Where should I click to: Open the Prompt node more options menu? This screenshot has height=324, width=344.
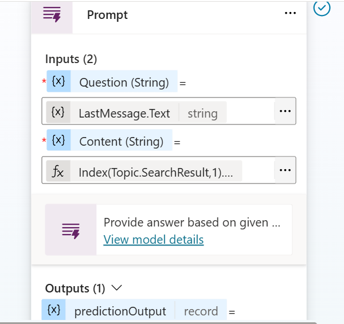(x=290, y=13)
